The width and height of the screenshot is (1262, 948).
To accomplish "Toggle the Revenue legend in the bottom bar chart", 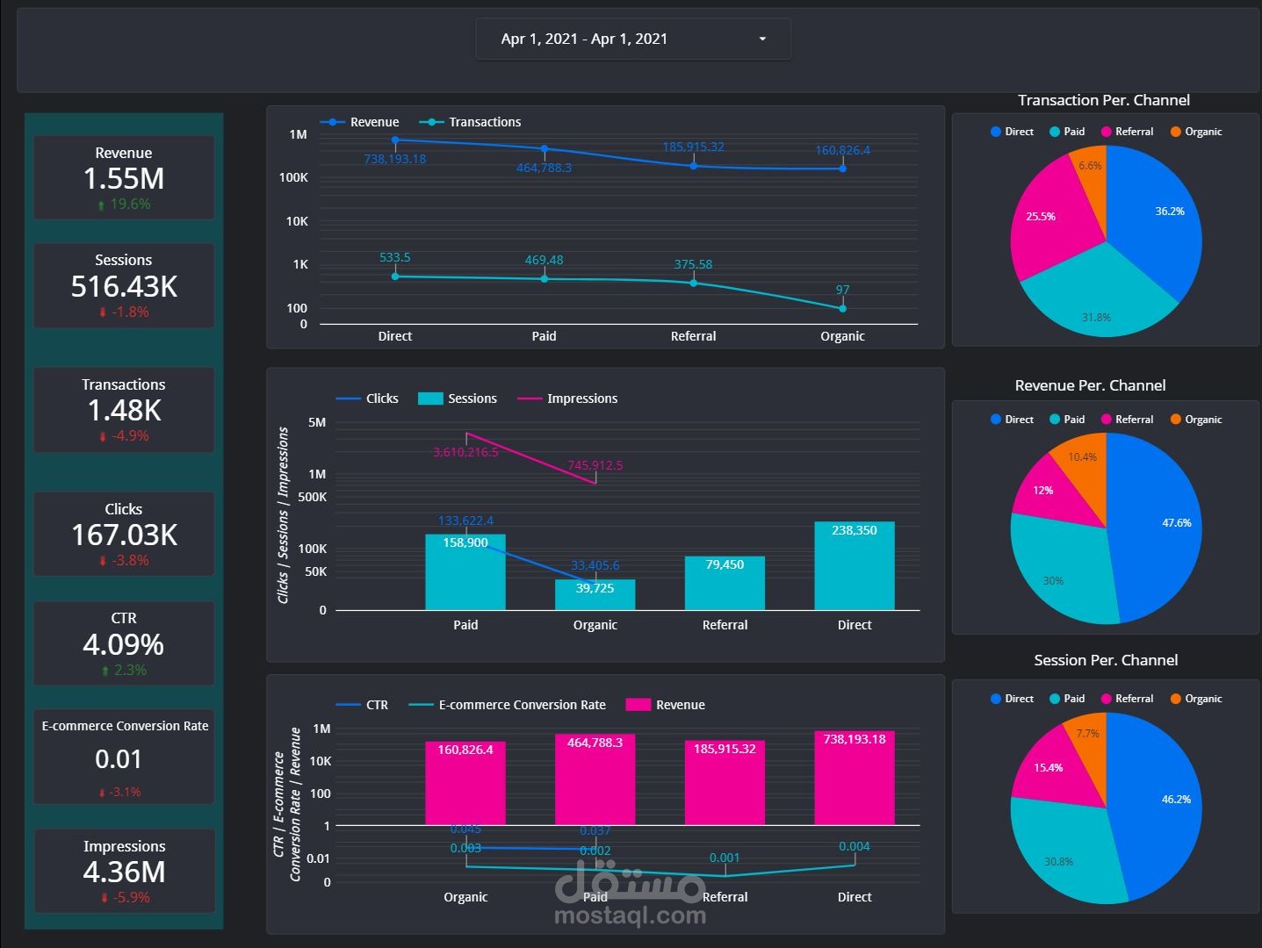I will click(666, 705).
